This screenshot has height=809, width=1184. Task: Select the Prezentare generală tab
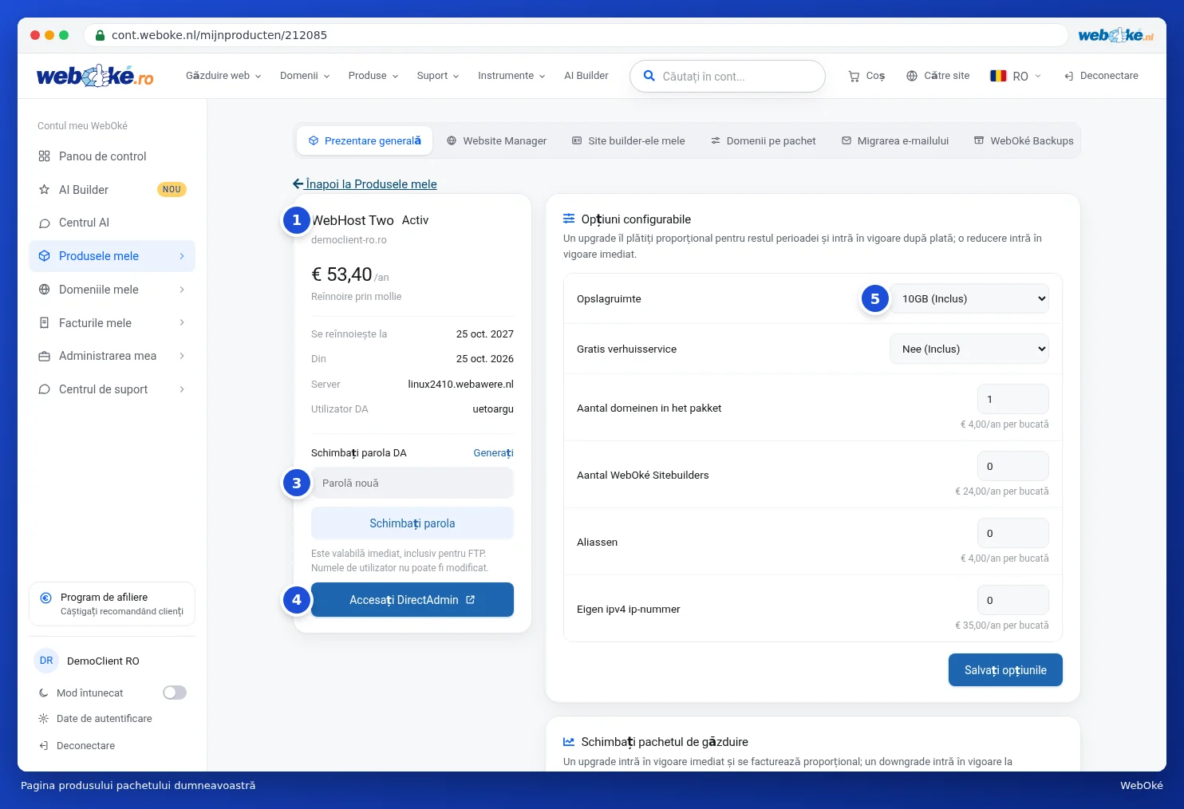pyautogui.click(x=365, y=140)
